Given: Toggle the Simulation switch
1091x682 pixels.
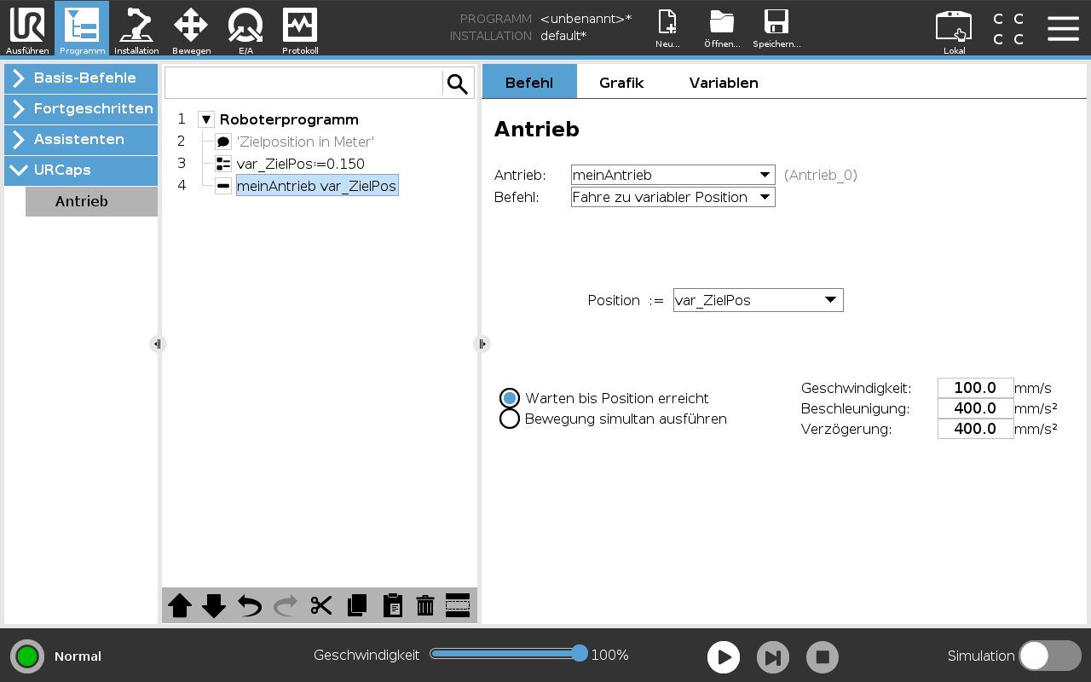Looking at the screenshot, I should click(x=1049, y=656).
